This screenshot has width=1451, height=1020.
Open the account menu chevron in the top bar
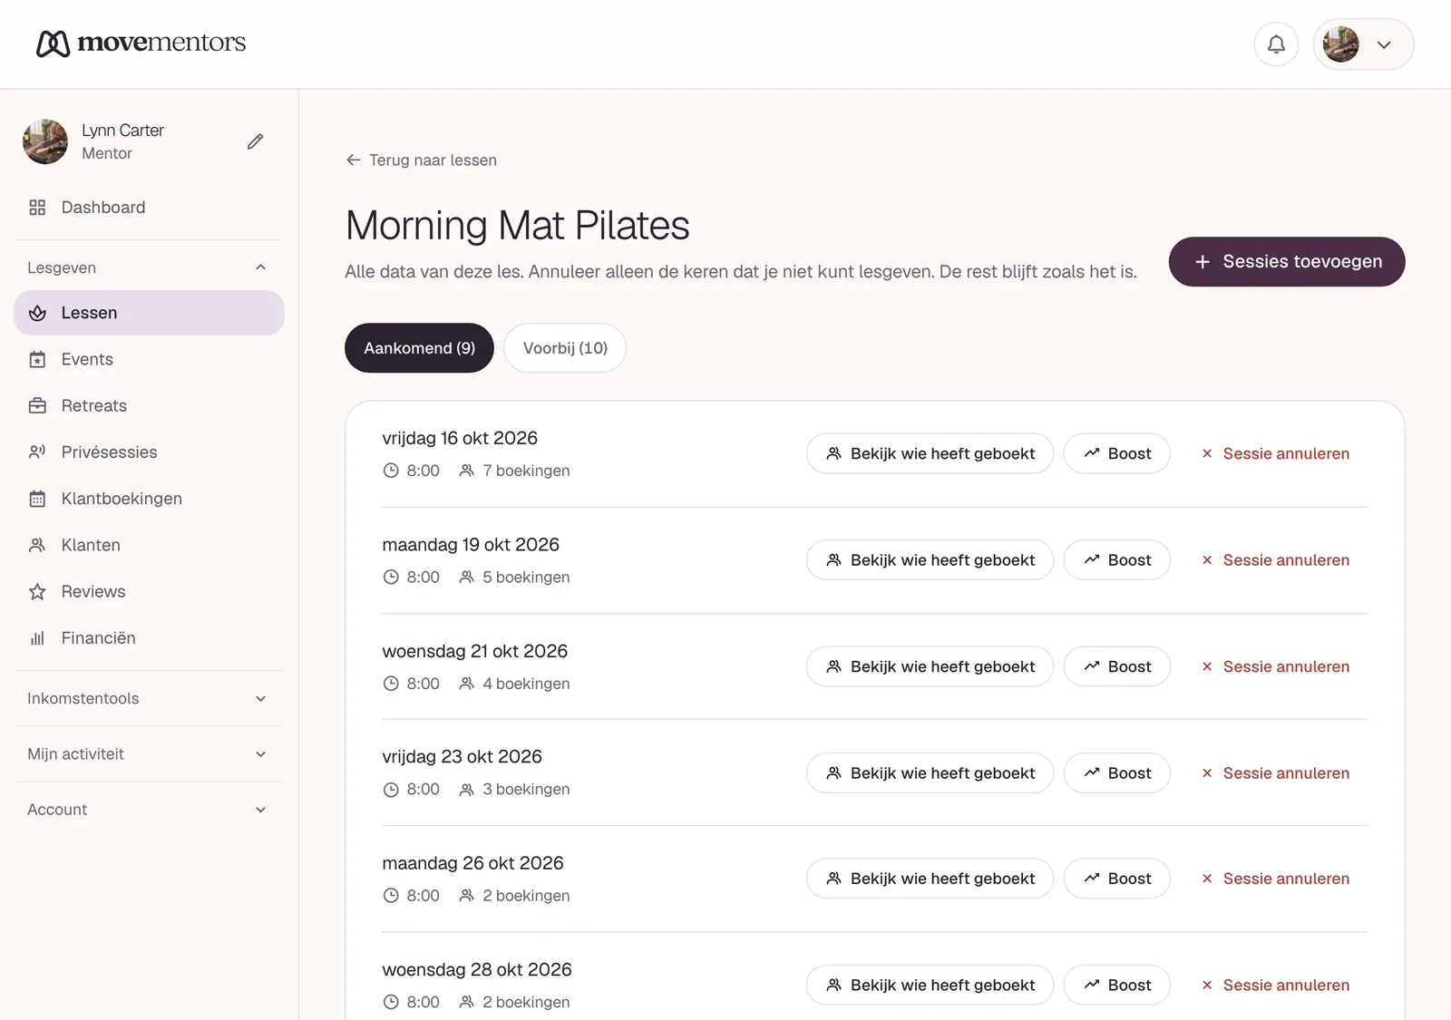1384,44
